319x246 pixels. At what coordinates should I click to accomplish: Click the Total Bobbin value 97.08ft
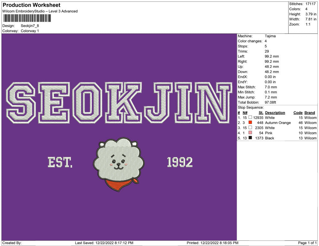pos(271,102)
